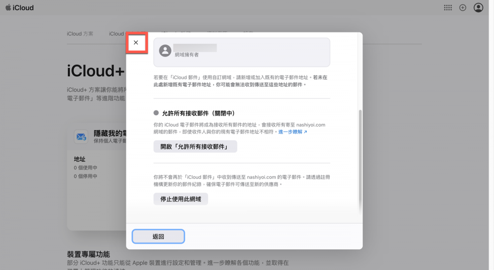Click the Hide My Email envelope icon
The width and height of the screenshot is (494, 270).
[x=81, y=137]
